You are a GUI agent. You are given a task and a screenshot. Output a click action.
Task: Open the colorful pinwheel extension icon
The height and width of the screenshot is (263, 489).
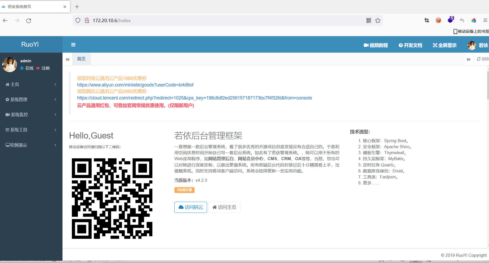pyautogui.click(x=474, y=20)
